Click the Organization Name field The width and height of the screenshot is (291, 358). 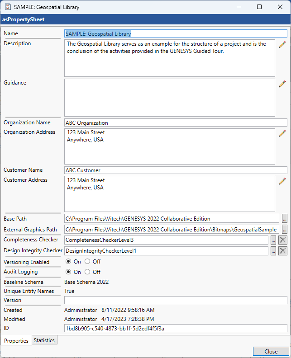(x=176, y=122)
